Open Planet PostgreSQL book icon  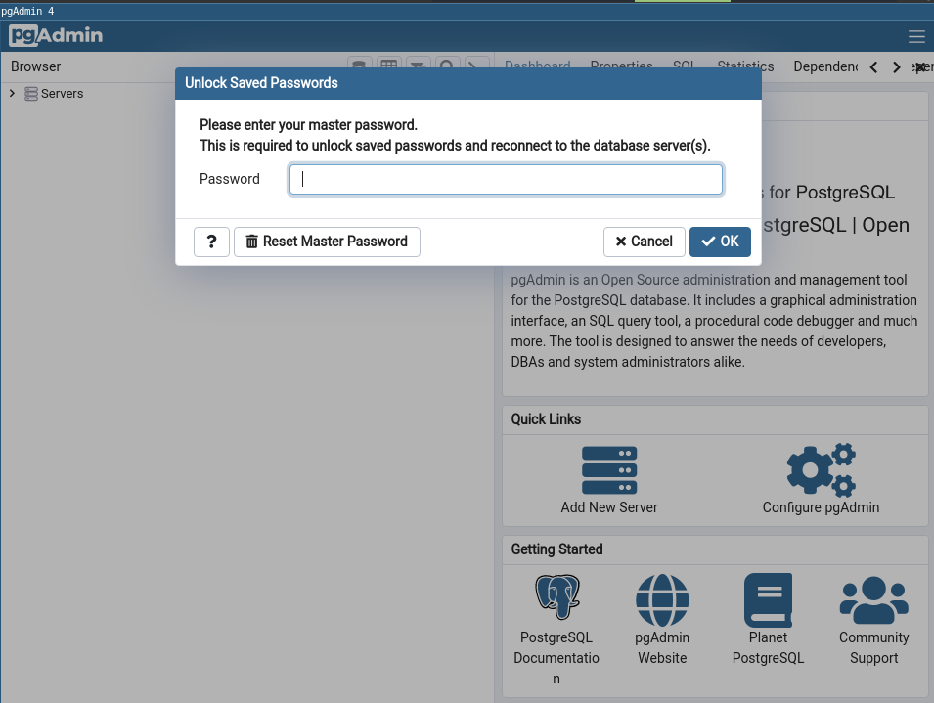[x=768, y=599]
